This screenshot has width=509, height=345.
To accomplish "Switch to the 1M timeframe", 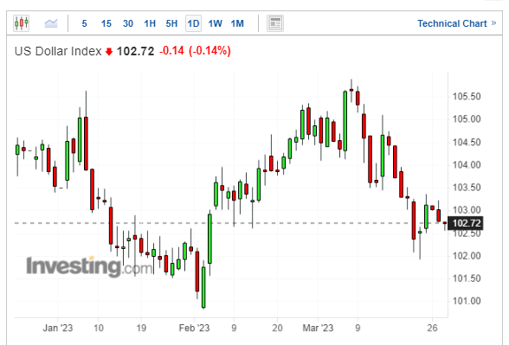I will pos(237,23).
